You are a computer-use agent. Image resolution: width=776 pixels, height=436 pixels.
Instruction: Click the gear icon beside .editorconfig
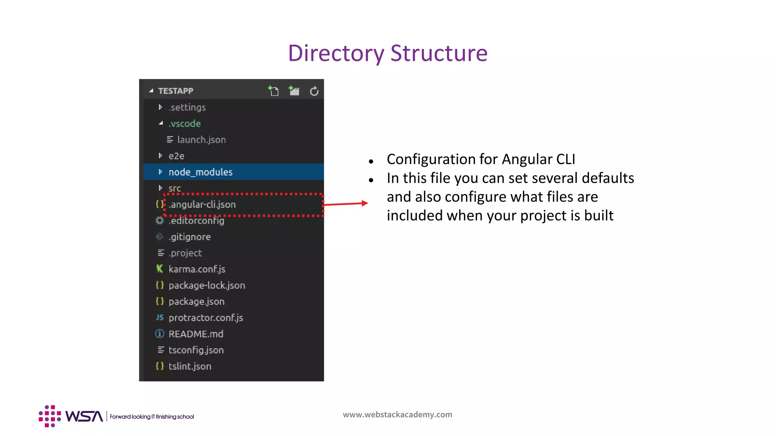(x=160, y=221)
